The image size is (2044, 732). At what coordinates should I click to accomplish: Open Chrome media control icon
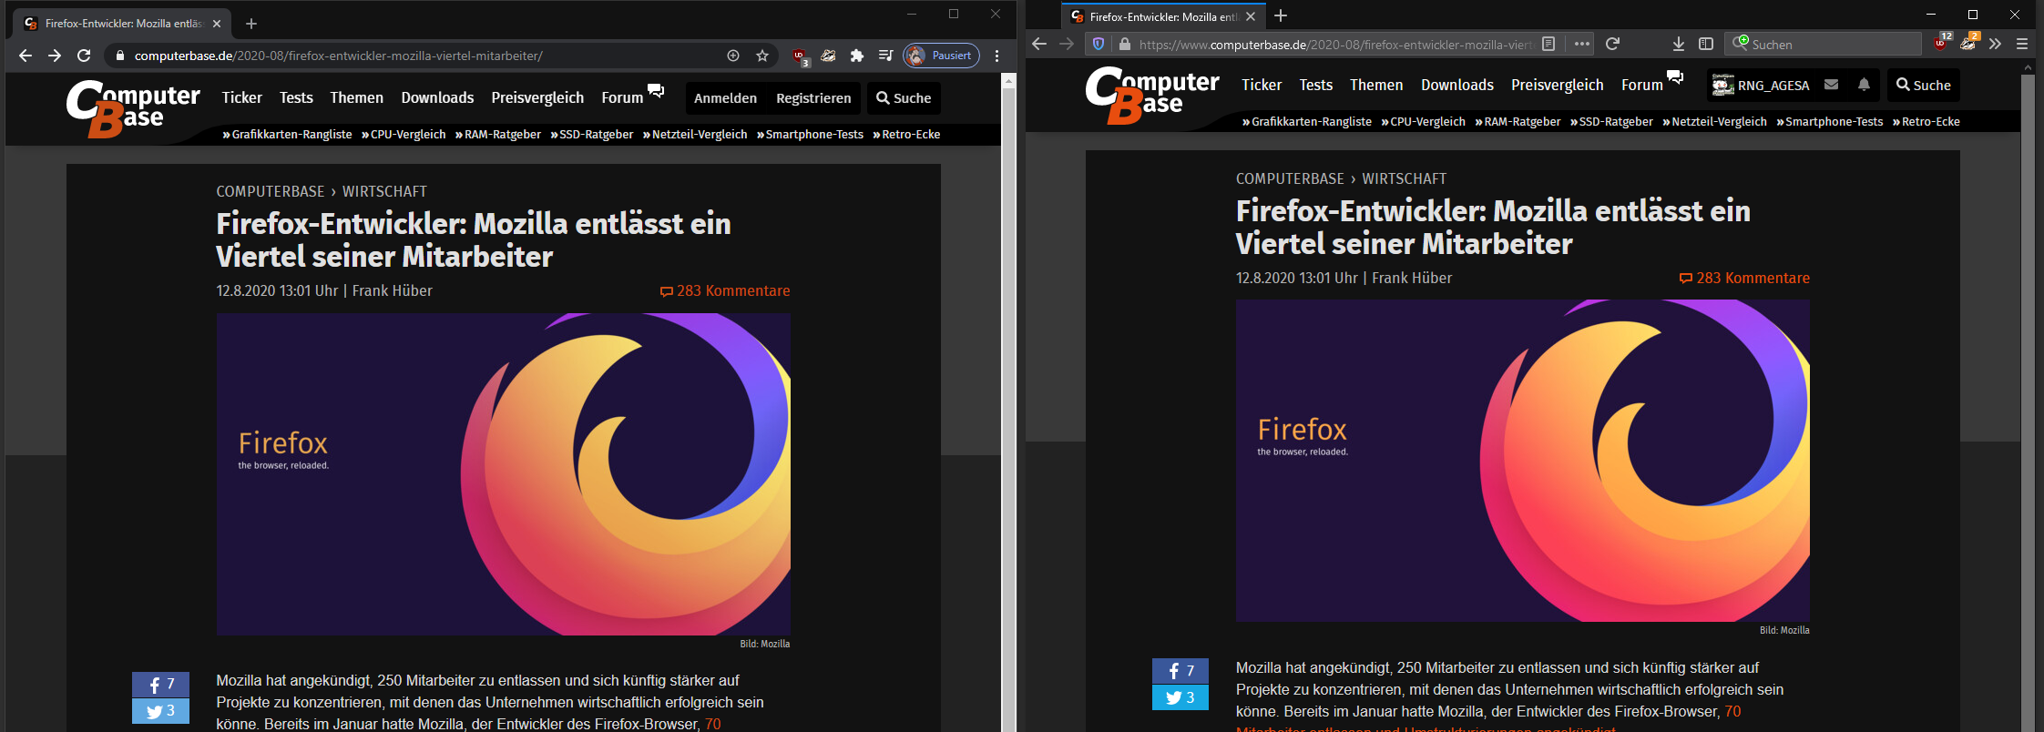pyautogui.click(x=885, y=56)
